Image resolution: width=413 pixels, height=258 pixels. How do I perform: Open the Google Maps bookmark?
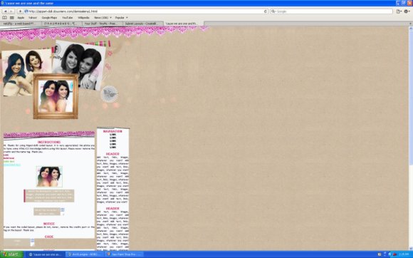[x=49, y=18]
